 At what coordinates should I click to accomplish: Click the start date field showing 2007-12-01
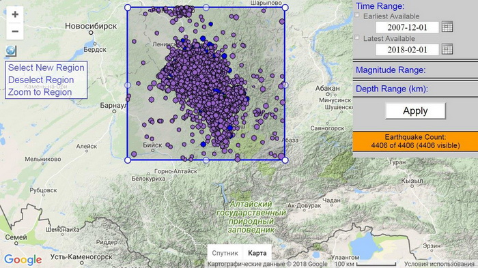(x=407, y=27)
